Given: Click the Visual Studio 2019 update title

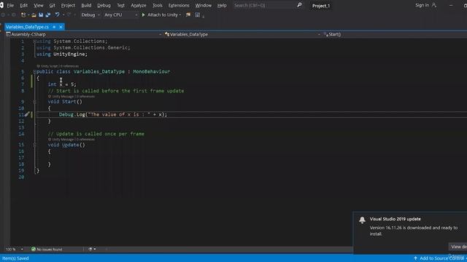Looking at the screenshot, I should click(395, 219).
